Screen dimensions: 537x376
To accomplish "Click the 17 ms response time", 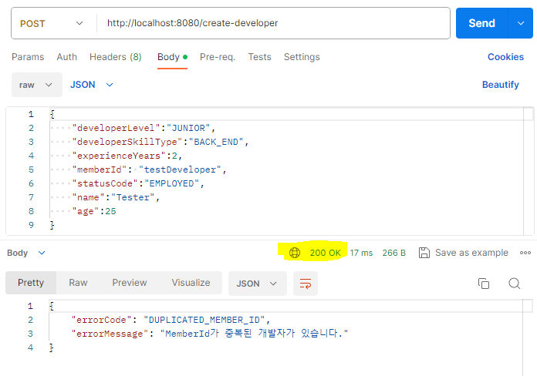I will click(x=361, y=253).
